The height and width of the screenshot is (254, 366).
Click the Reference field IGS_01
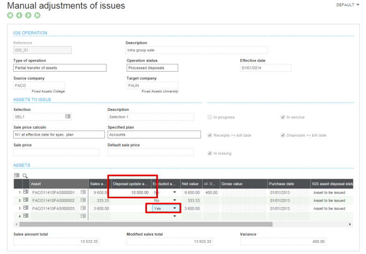click(43, 50)
